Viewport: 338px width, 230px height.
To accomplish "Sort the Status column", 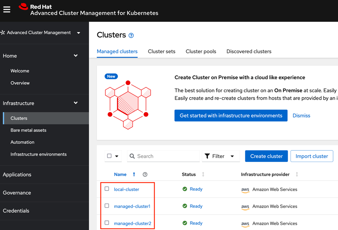I will [203, 174].
